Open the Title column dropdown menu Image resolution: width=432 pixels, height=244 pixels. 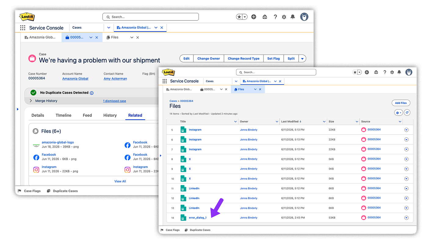(236, 121)
